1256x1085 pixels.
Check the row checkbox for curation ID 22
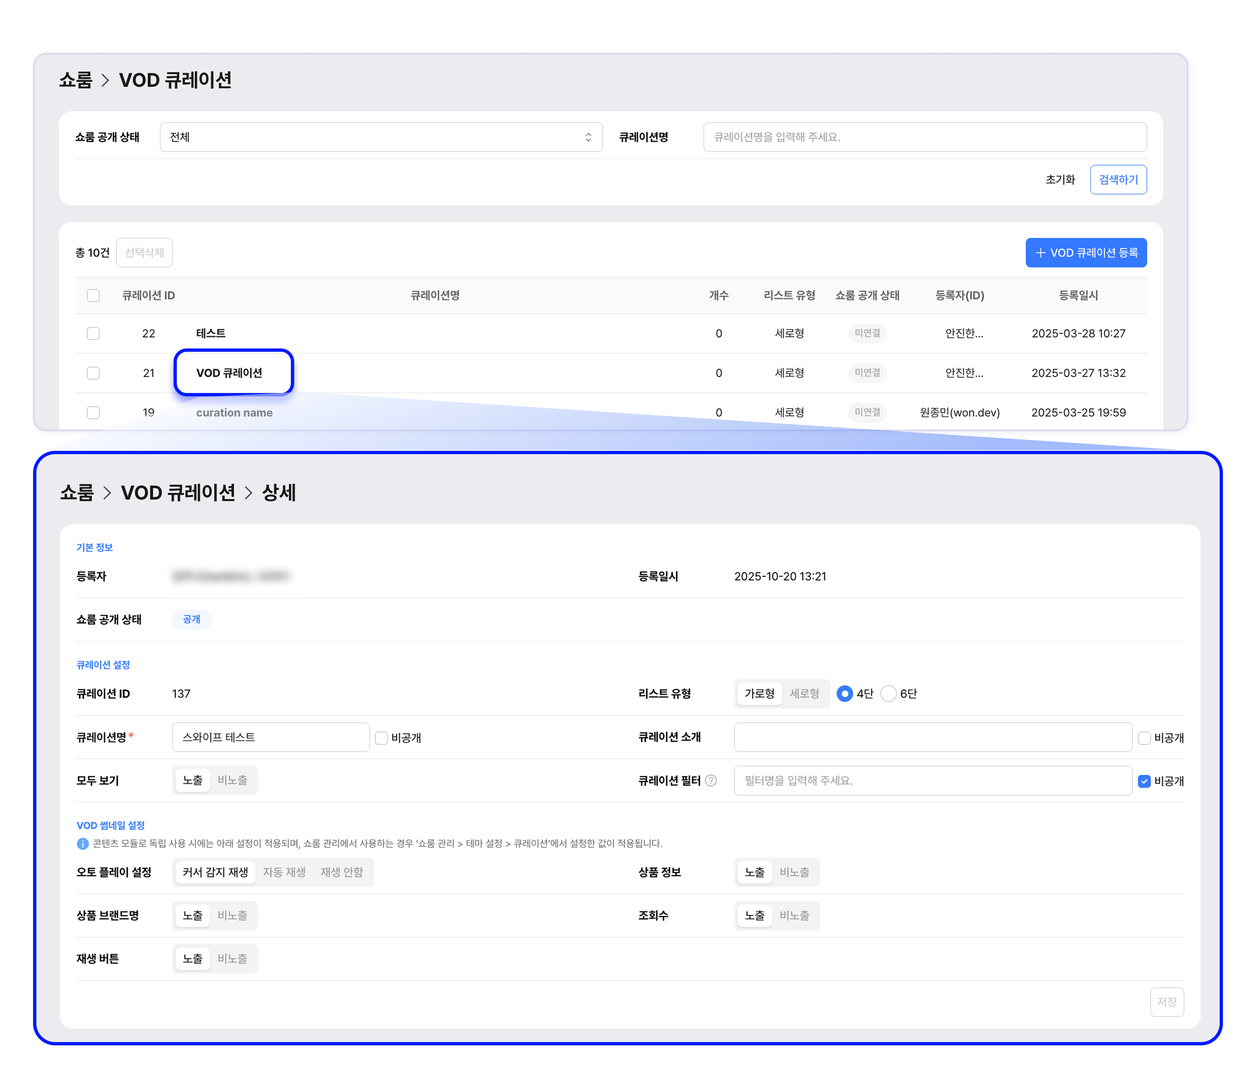click(93, 334)
